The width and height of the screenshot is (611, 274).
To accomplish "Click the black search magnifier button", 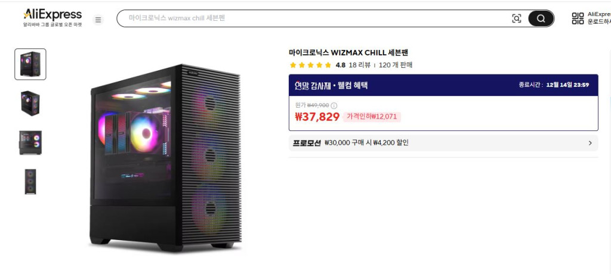I will pyautogui.click(x=541, y=18).
